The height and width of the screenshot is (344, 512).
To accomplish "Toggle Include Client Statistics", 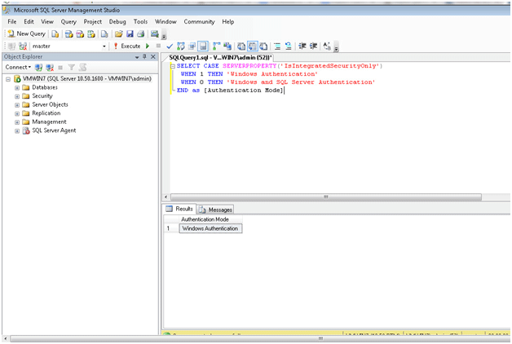I will (227, 46).
